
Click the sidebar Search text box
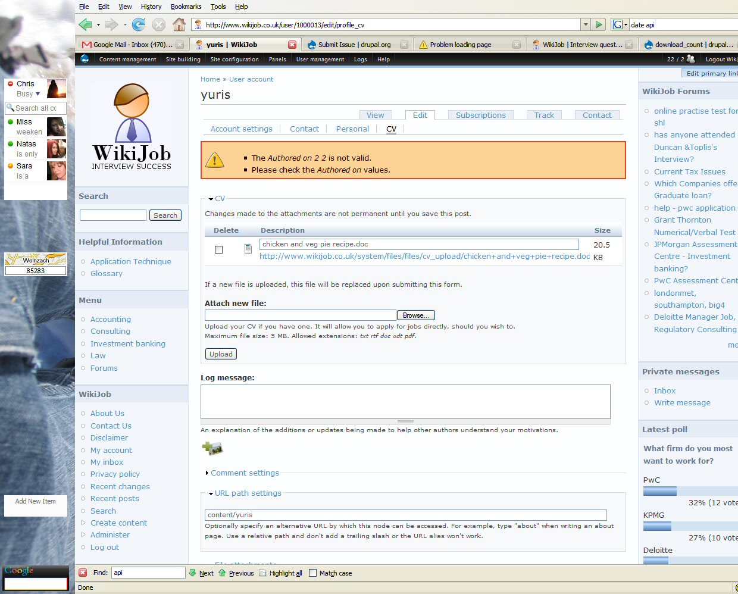click(113, 215)
